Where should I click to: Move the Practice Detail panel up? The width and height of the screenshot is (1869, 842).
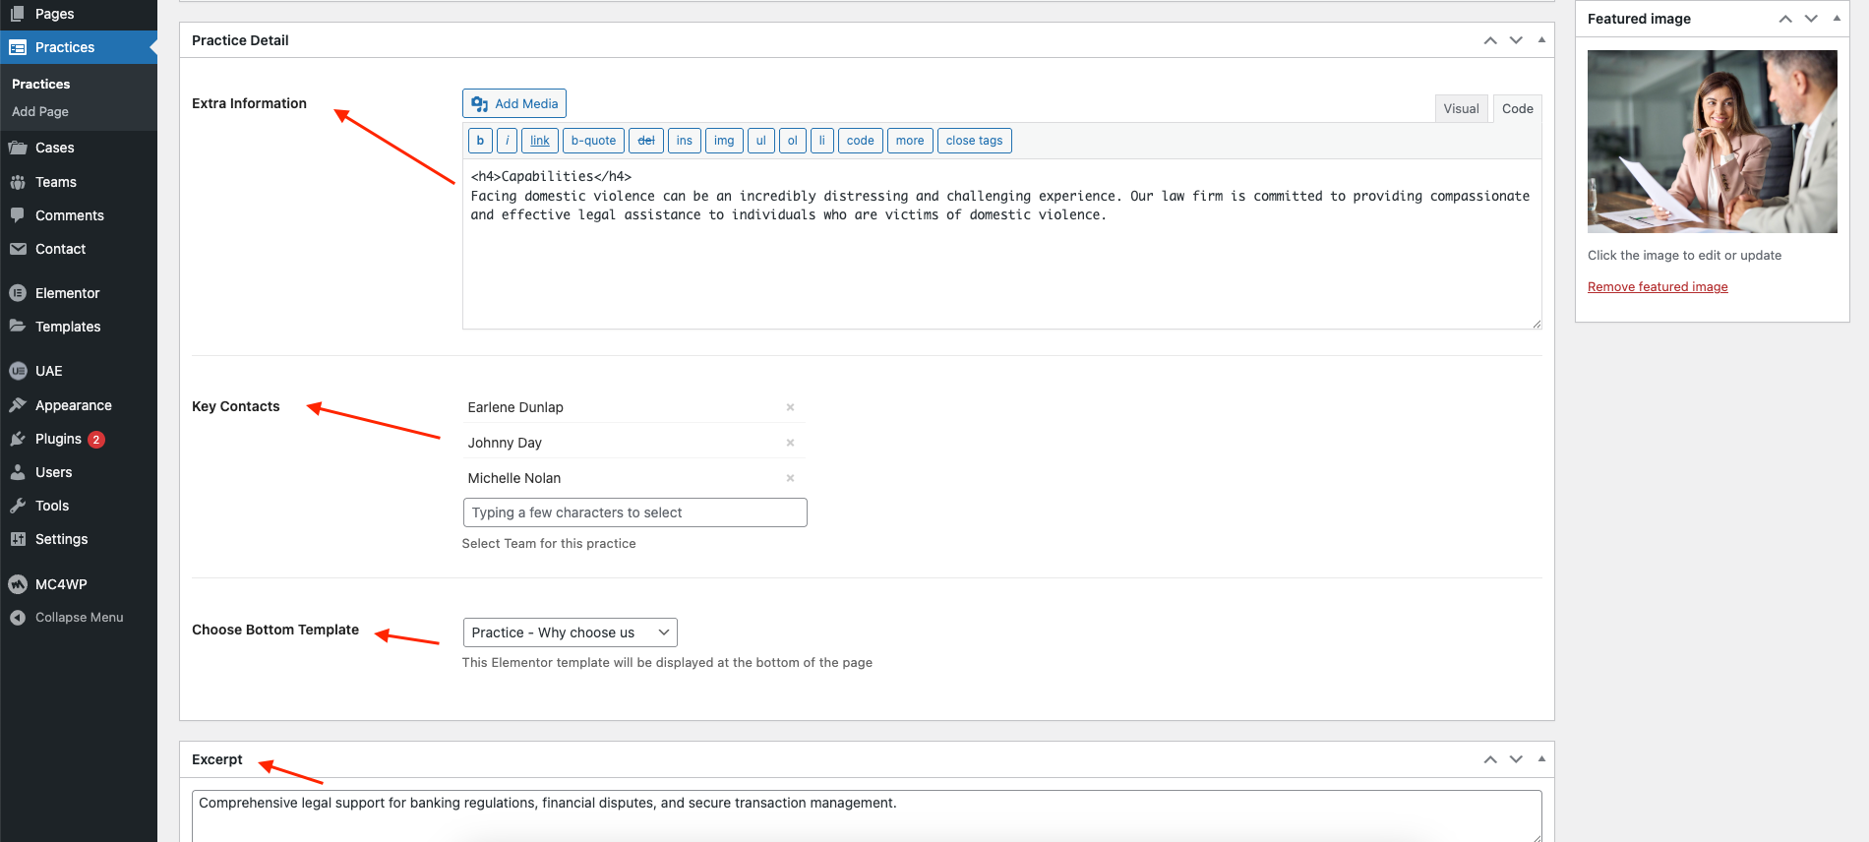tap(1490, 40)
